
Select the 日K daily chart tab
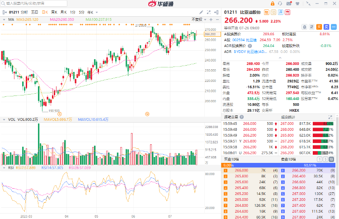tap(45, 12)
